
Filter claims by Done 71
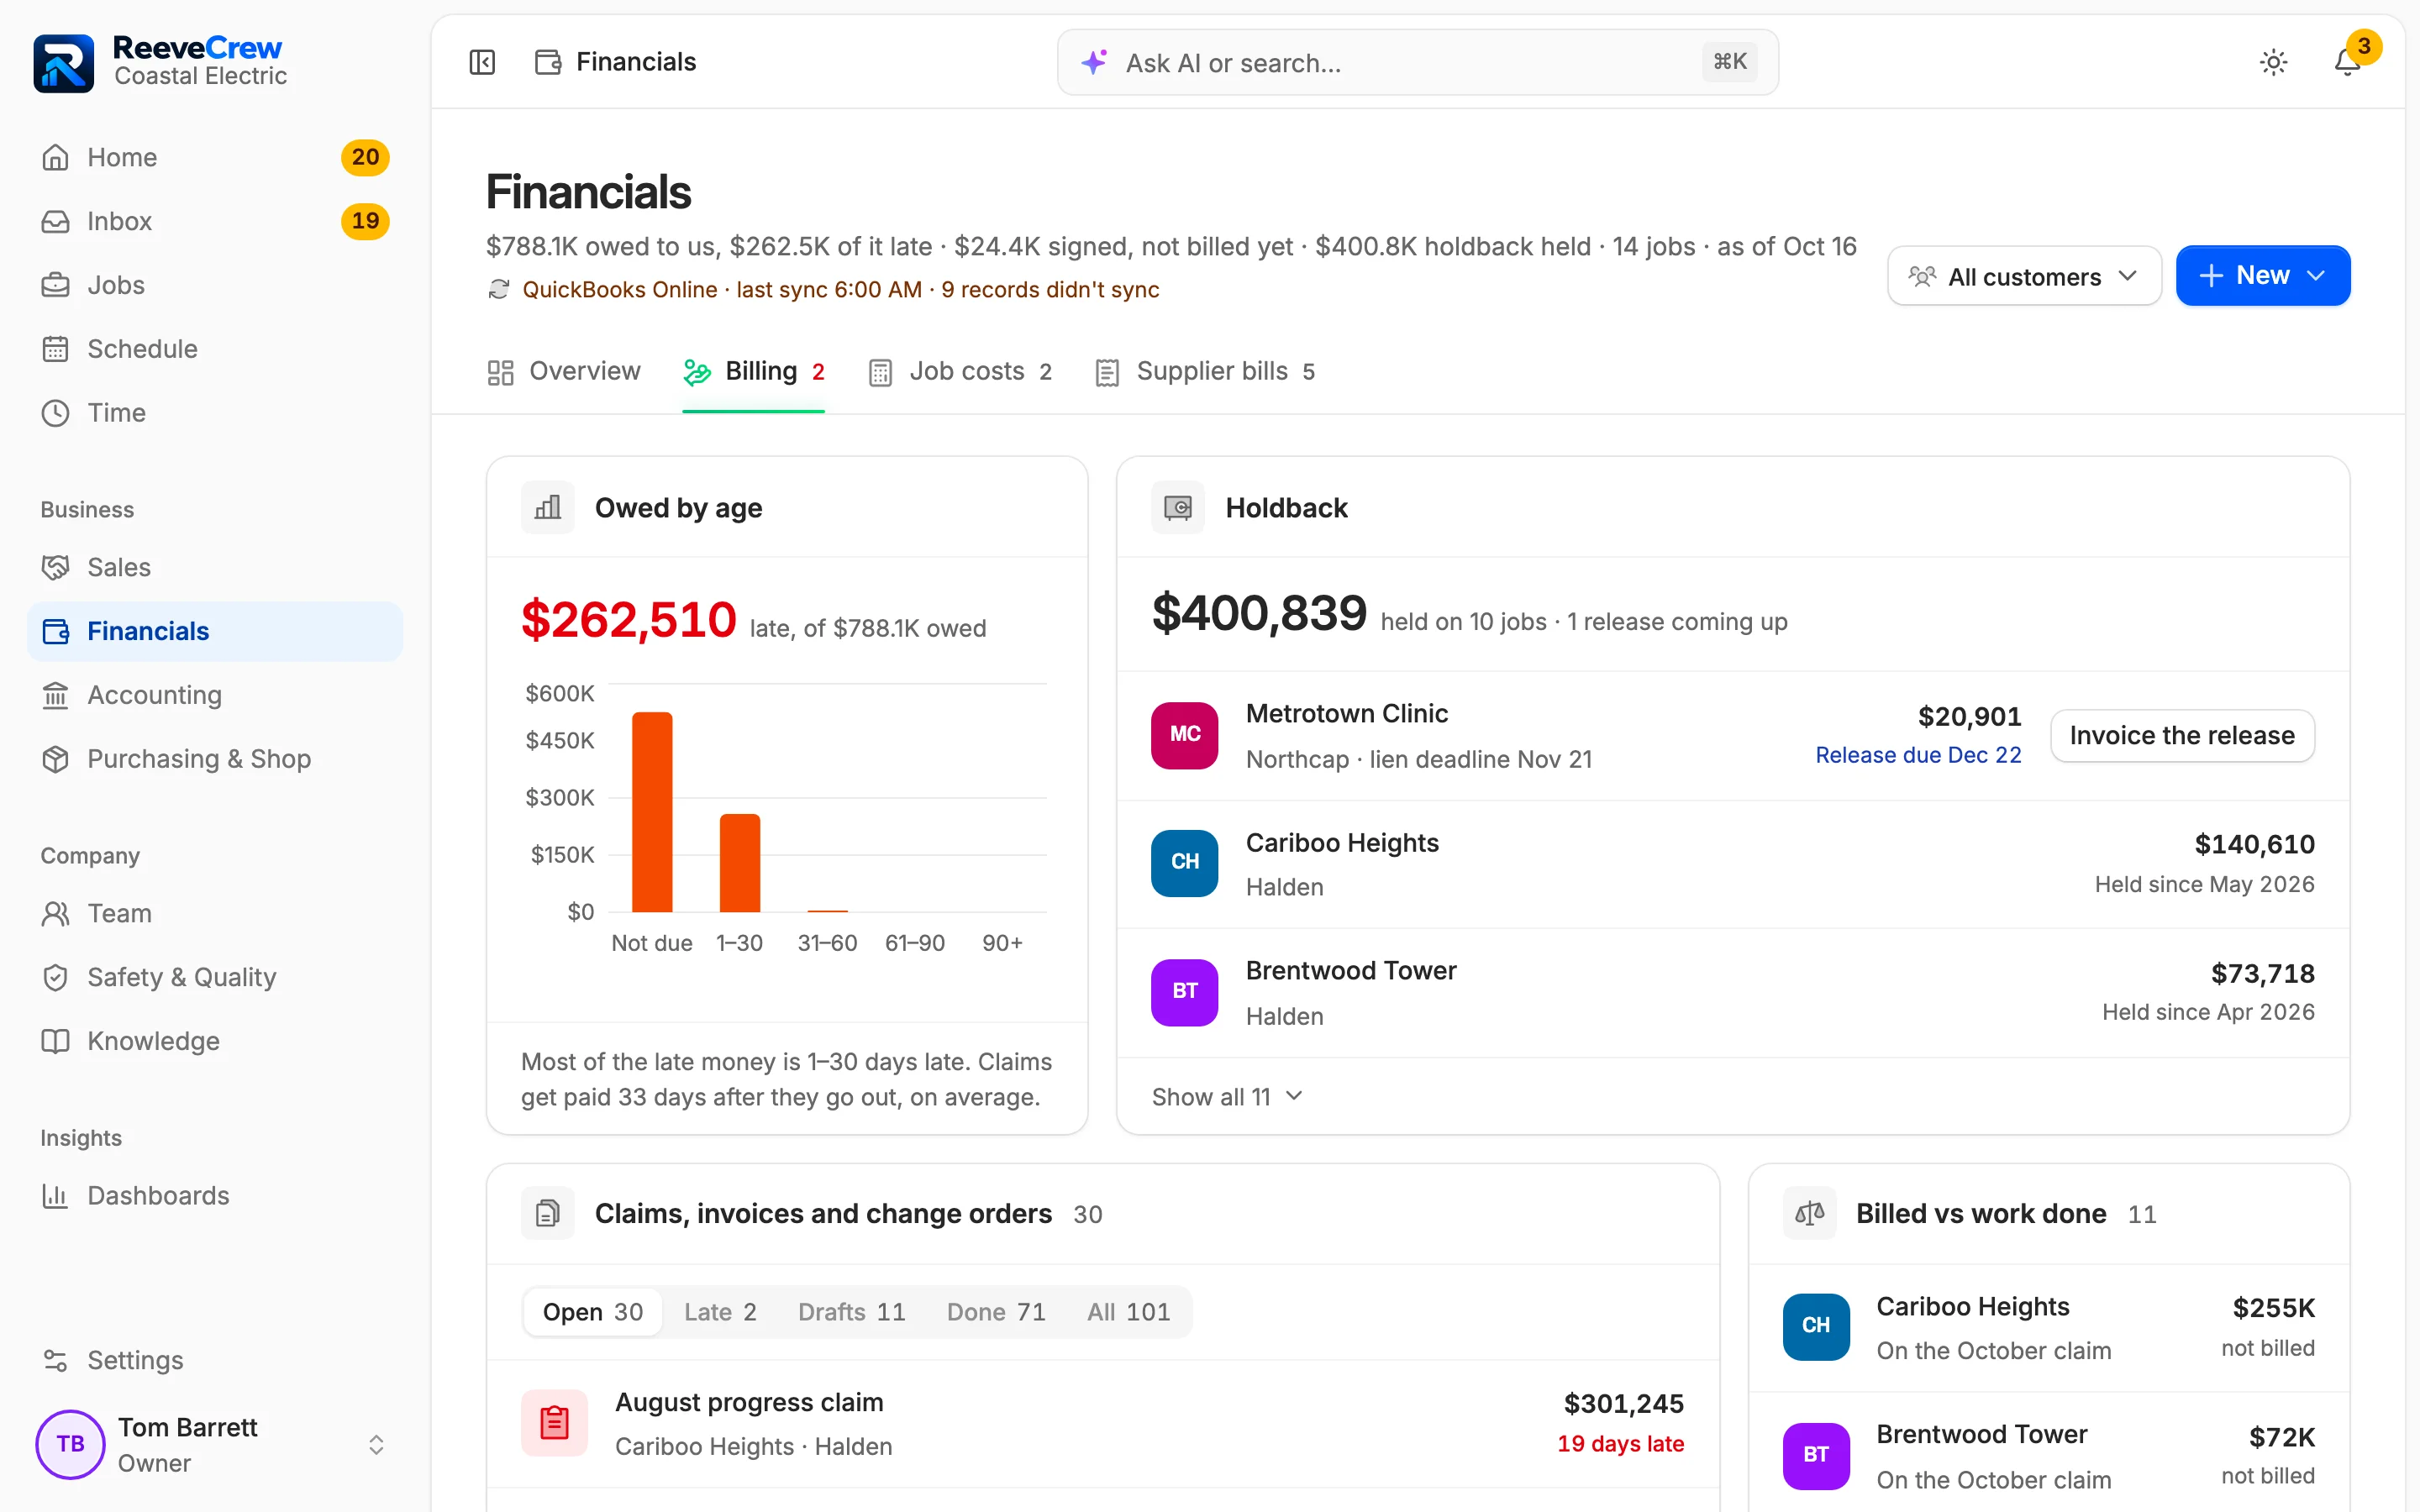(x=996, y=1312)
